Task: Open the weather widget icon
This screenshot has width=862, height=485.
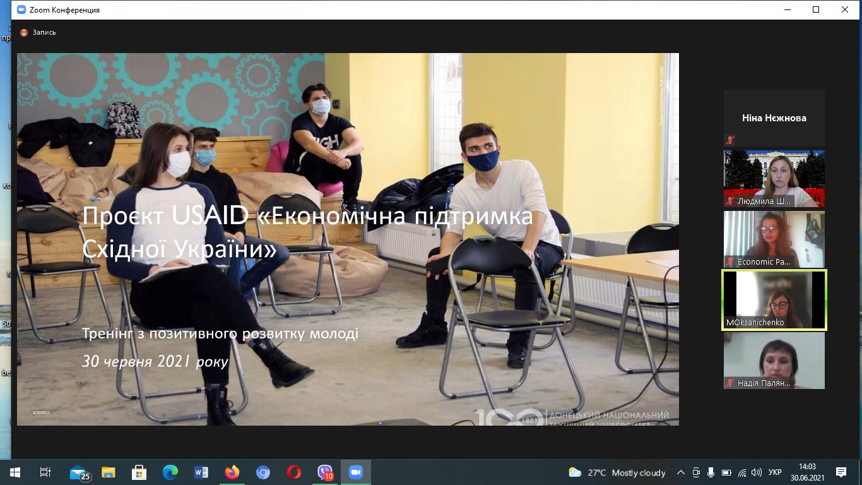Action: [575, 472]
